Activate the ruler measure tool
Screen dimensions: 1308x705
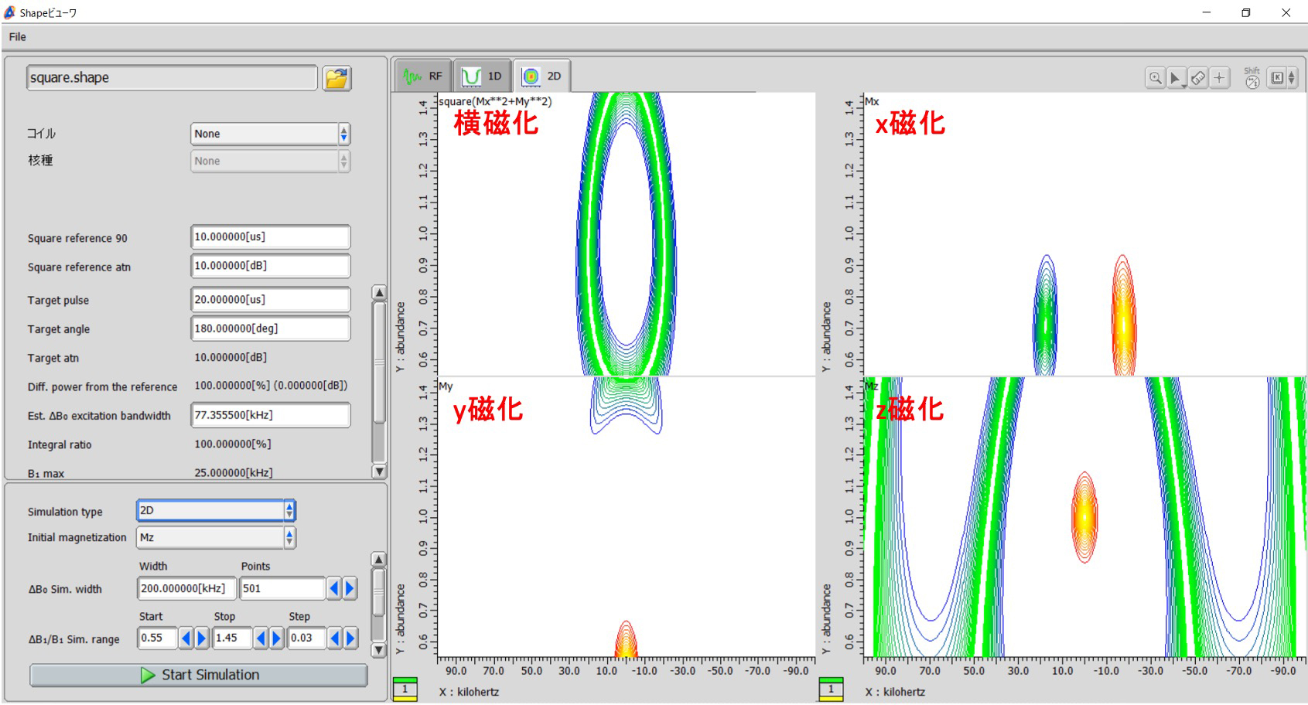1197,78
